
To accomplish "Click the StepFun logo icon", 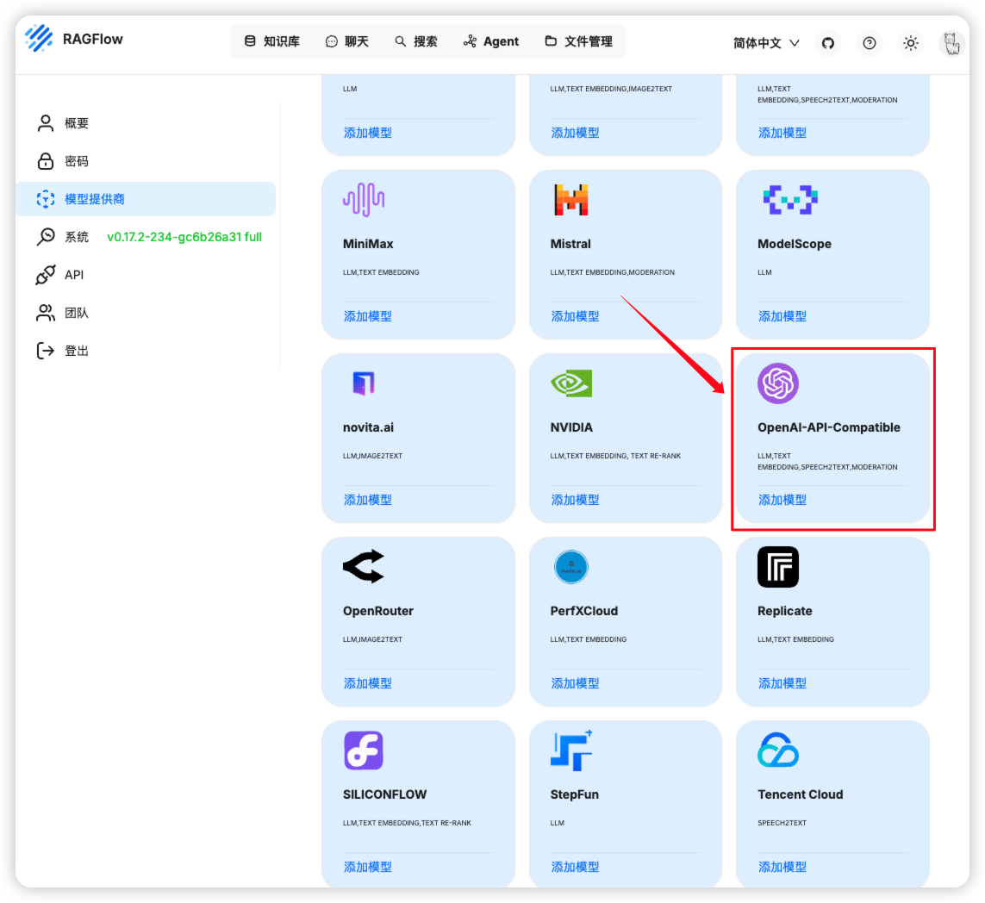I will pos(571,750).
